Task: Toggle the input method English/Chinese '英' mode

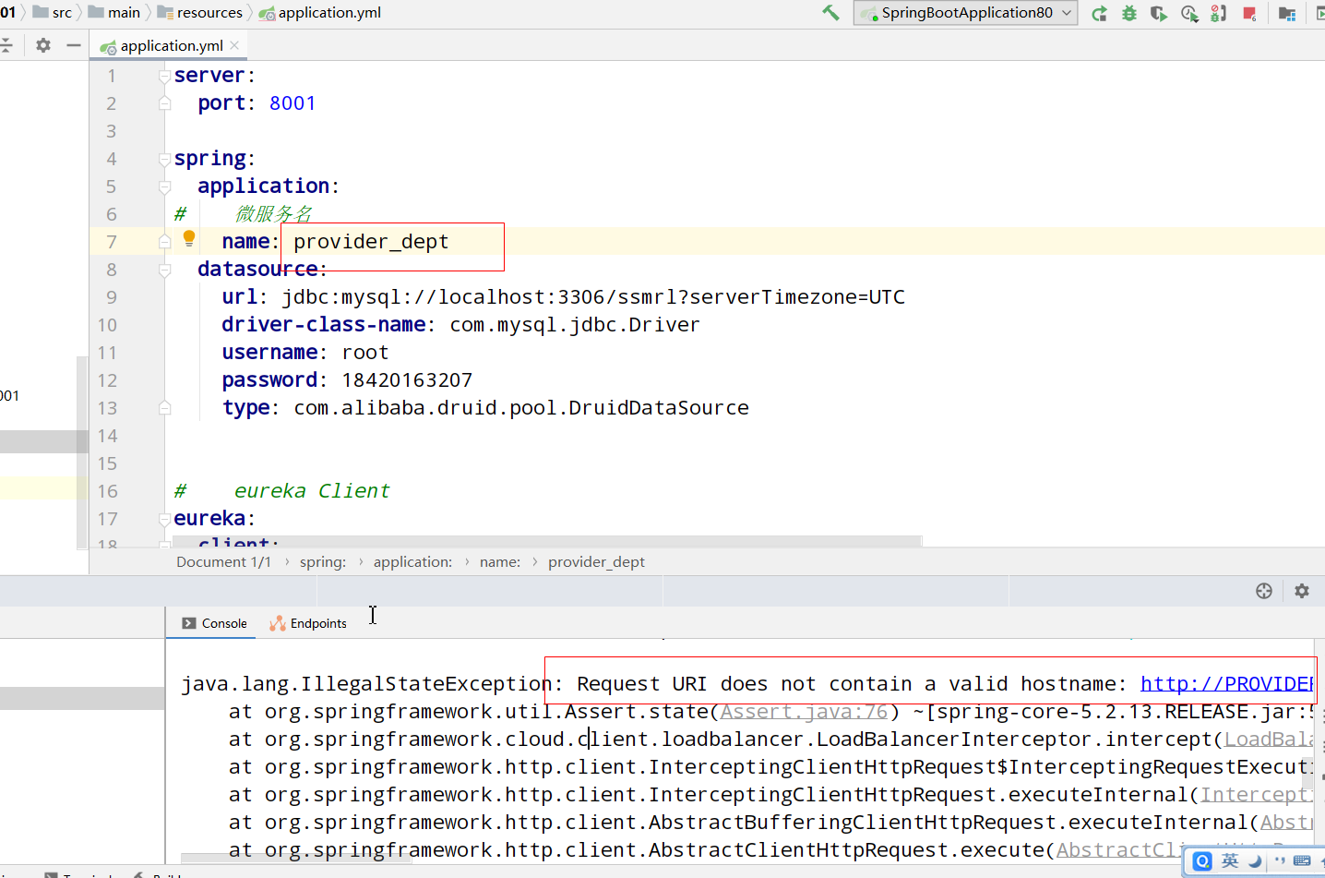Action: [x=1230, y=861]
